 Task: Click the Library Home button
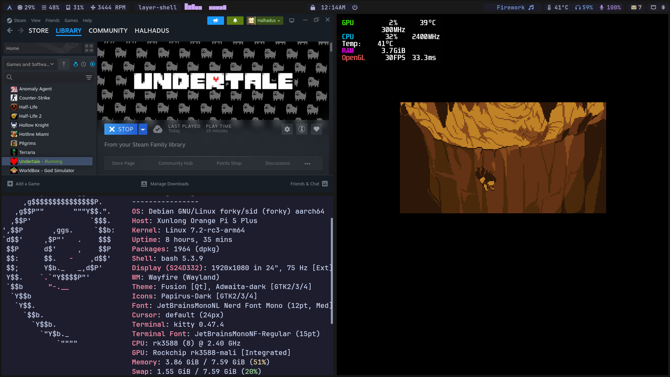click(x=43, y=48)
